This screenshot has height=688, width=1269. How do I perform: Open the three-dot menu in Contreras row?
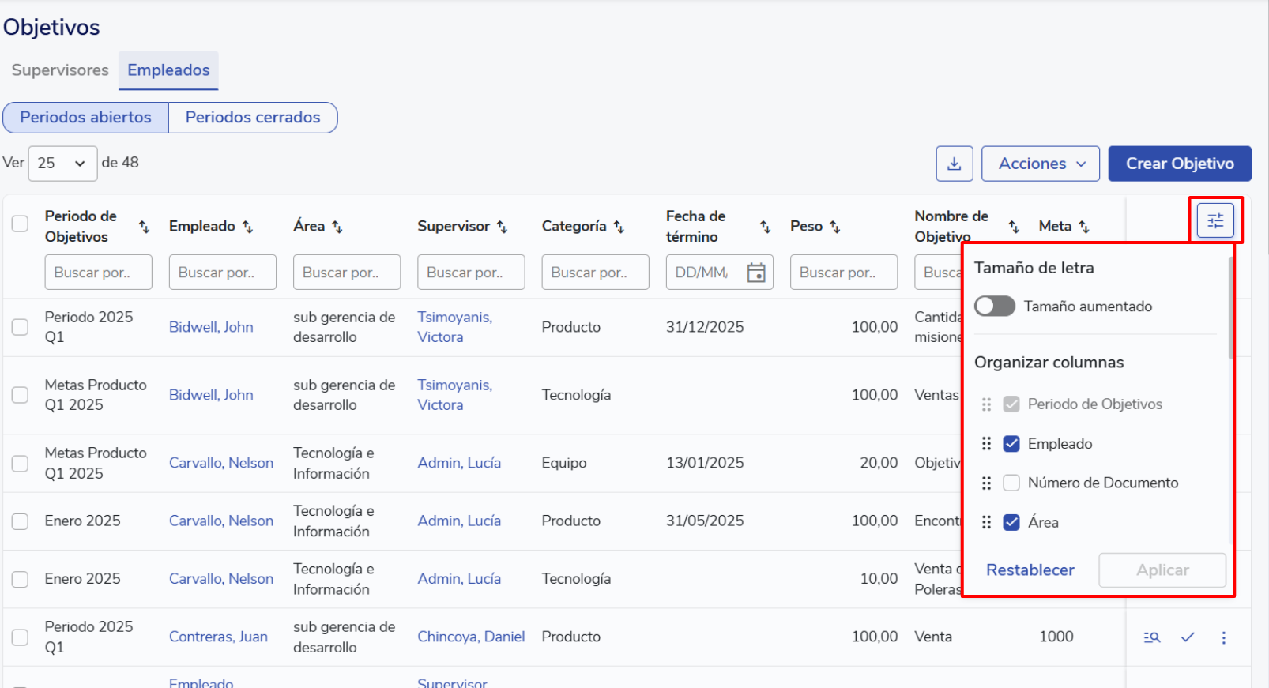tap(1223, 637)
